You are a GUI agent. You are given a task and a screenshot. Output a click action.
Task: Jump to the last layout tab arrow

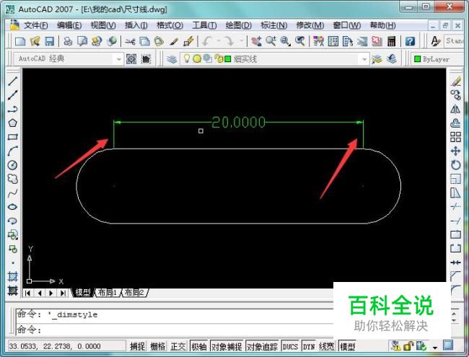pyautogui.click(x=63, y=293)
